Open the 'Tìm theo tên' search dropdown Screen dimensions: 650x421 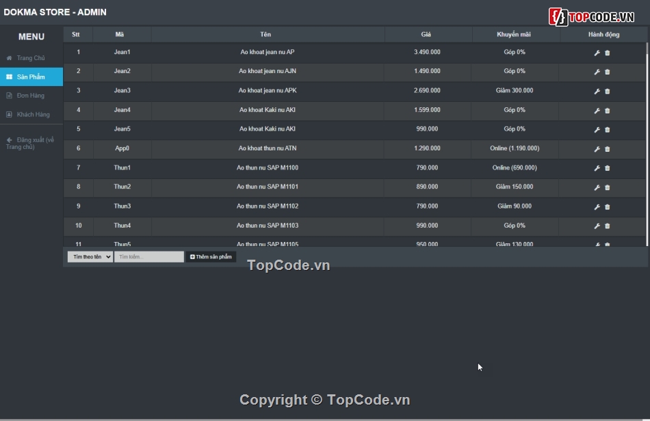(x=90, y=257)
